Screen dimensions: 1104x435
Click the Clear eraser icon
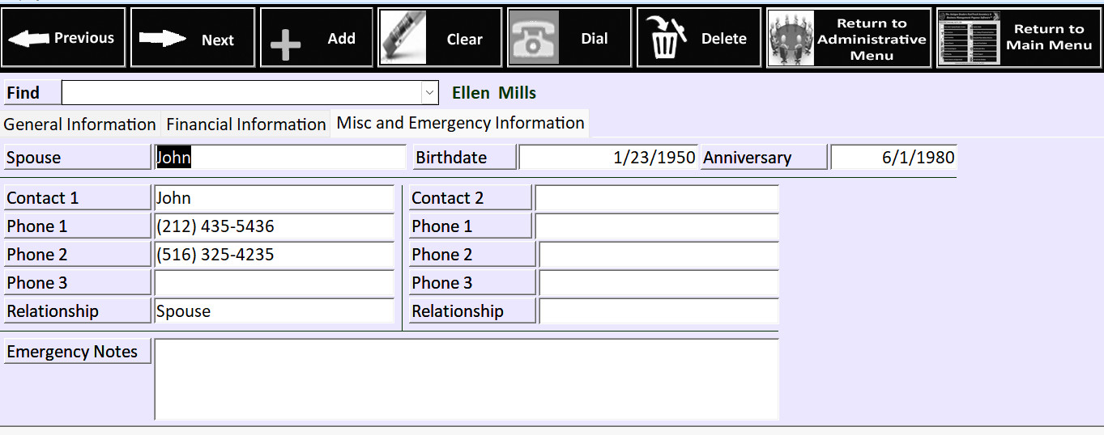pyautogui.click(x=403, y=37)
